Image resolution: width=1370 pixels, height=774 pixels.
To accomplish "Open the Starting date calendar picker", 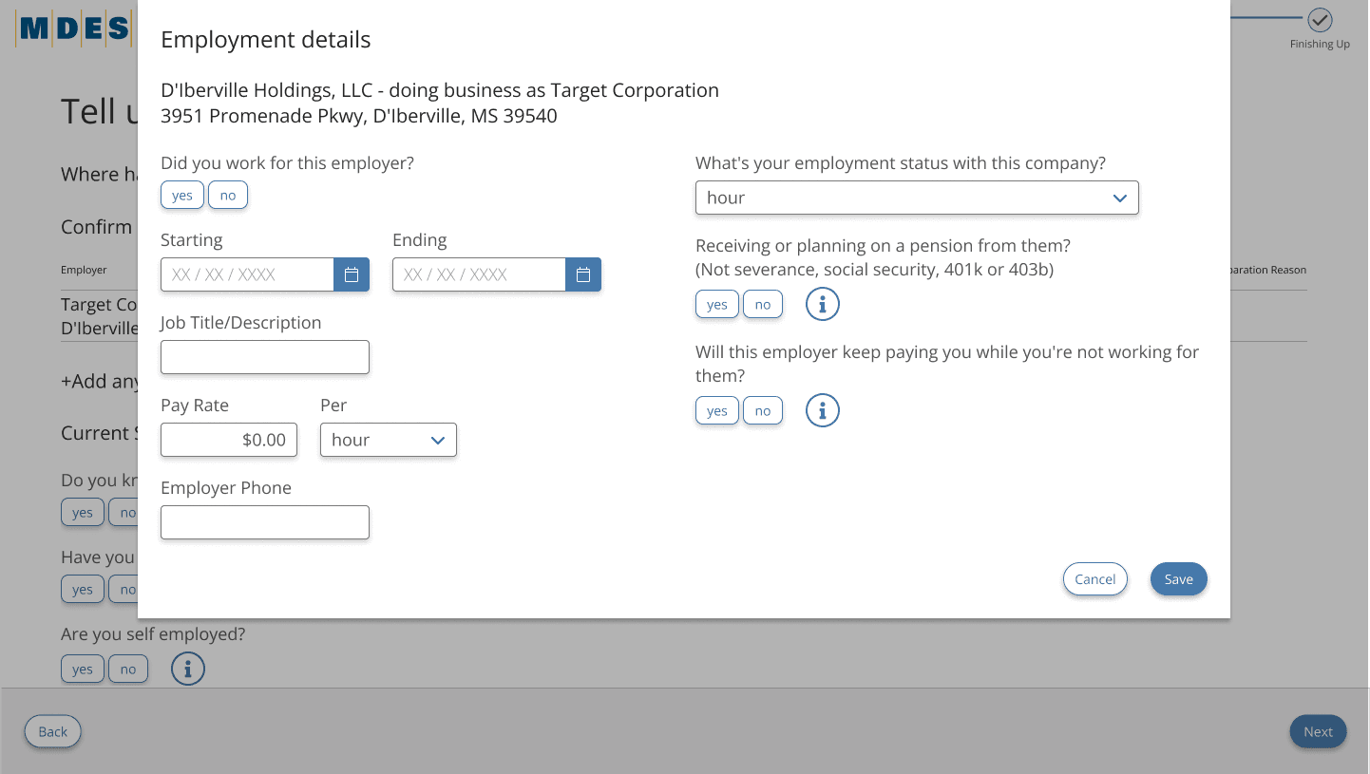I will pos(352,274).
